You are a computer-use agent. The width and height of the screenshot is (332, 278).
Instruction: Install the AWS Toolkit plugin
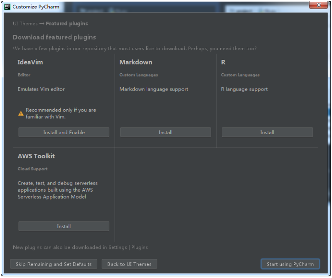(x=64, y=226)
